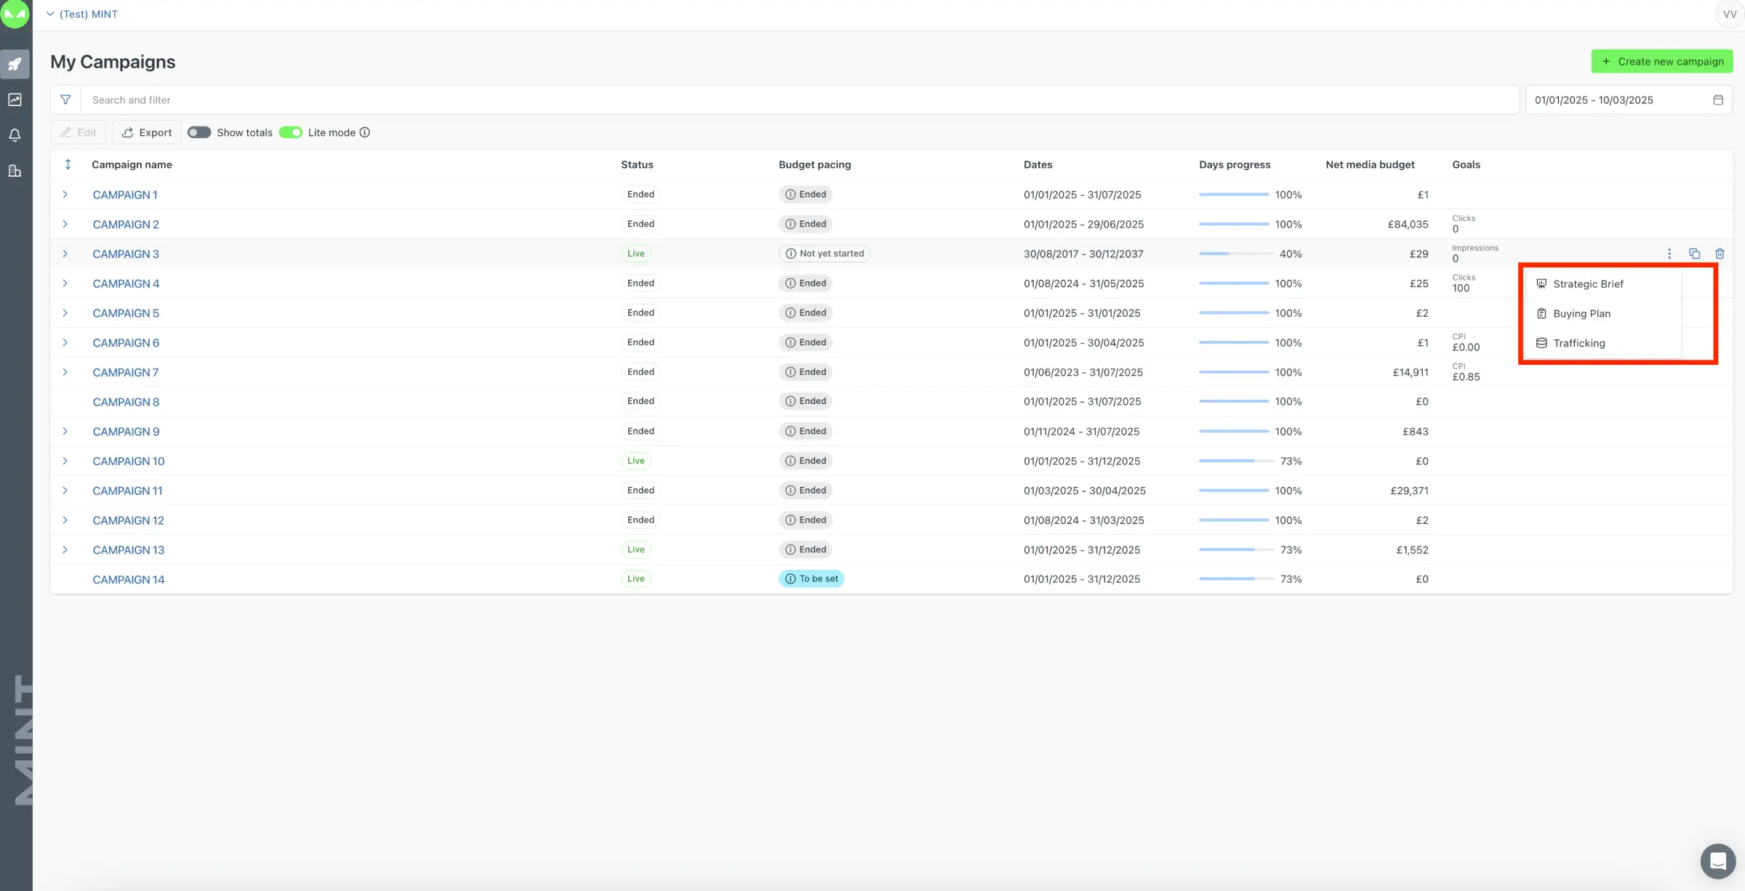Open the (Test) MINT workspace dropdown
The image size is (1745, 891).
point(82,14)
